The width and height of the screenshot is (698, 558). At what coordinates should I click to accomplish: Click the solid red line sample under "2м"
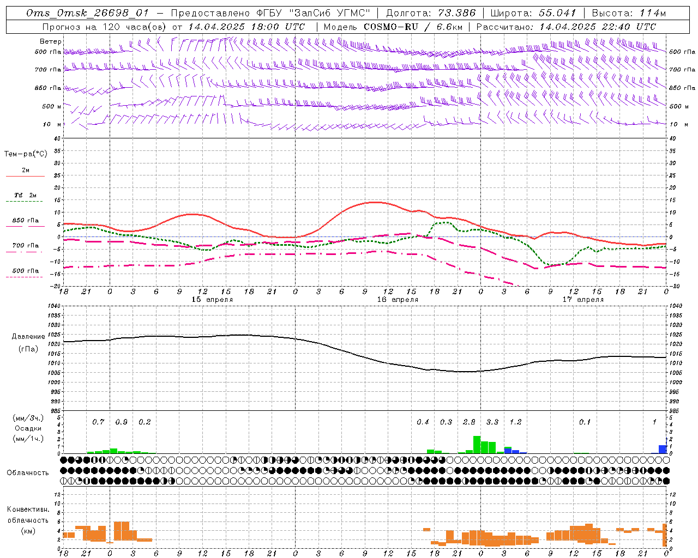(25, 177)
